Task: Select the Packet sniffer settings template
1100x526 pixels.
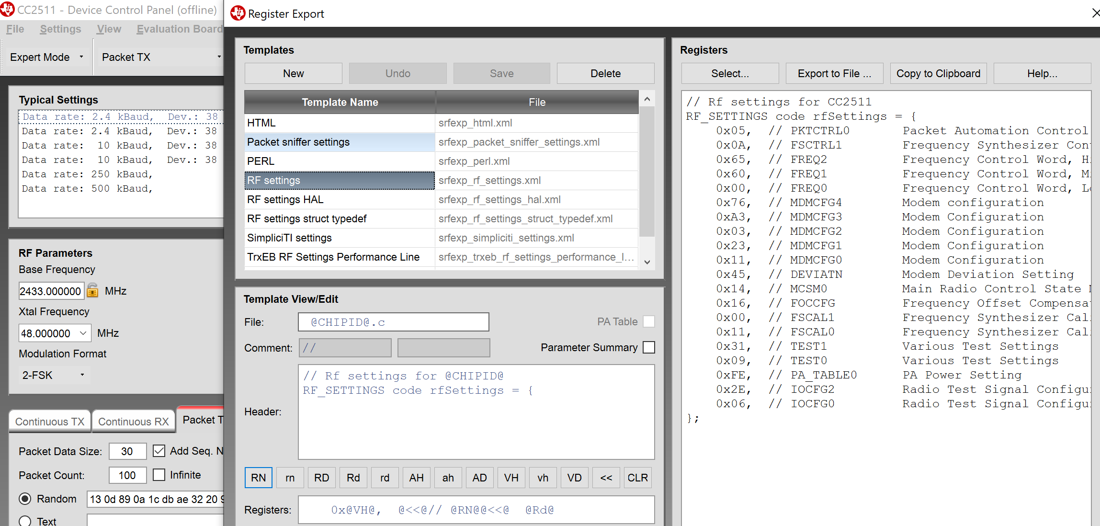Action: pos(441,142)
